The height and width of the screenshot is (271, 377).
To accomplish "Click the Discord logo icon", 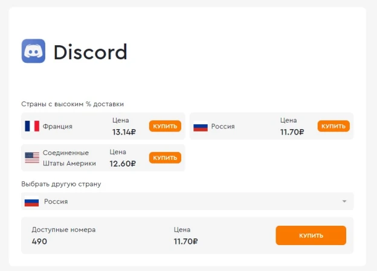I will click(x=33, y=51).
